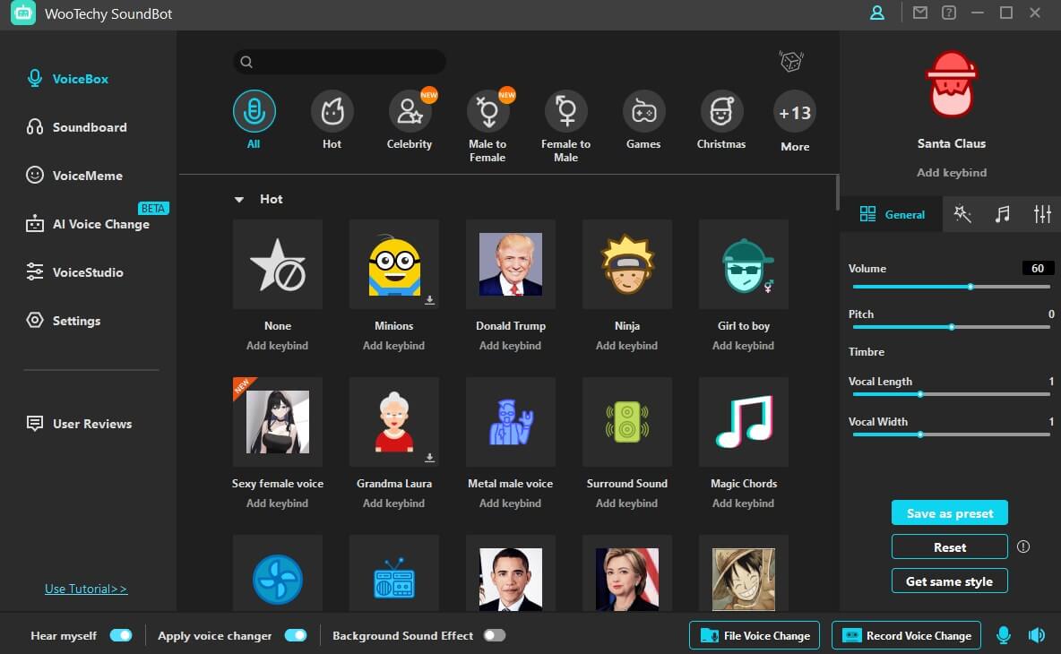Disable the Apply voice changer switch
This screenshot has width=1061, height=654.
[x=295, y=635]
